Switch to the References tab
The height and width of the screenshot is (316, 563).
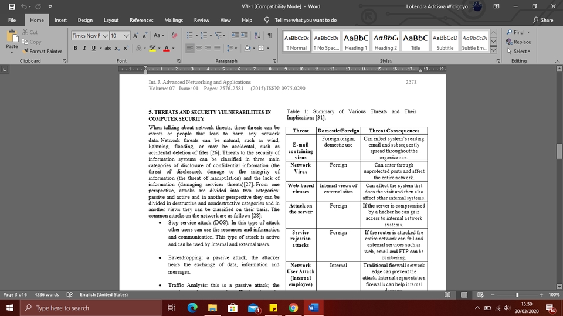(141, 20)
